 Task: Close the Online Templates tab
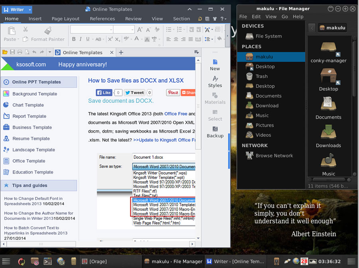(112, 53)
